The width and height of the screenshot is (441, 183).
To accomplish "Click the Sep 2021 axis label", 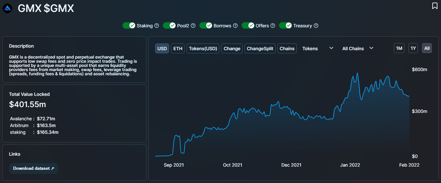I will [x=174, y=165].
